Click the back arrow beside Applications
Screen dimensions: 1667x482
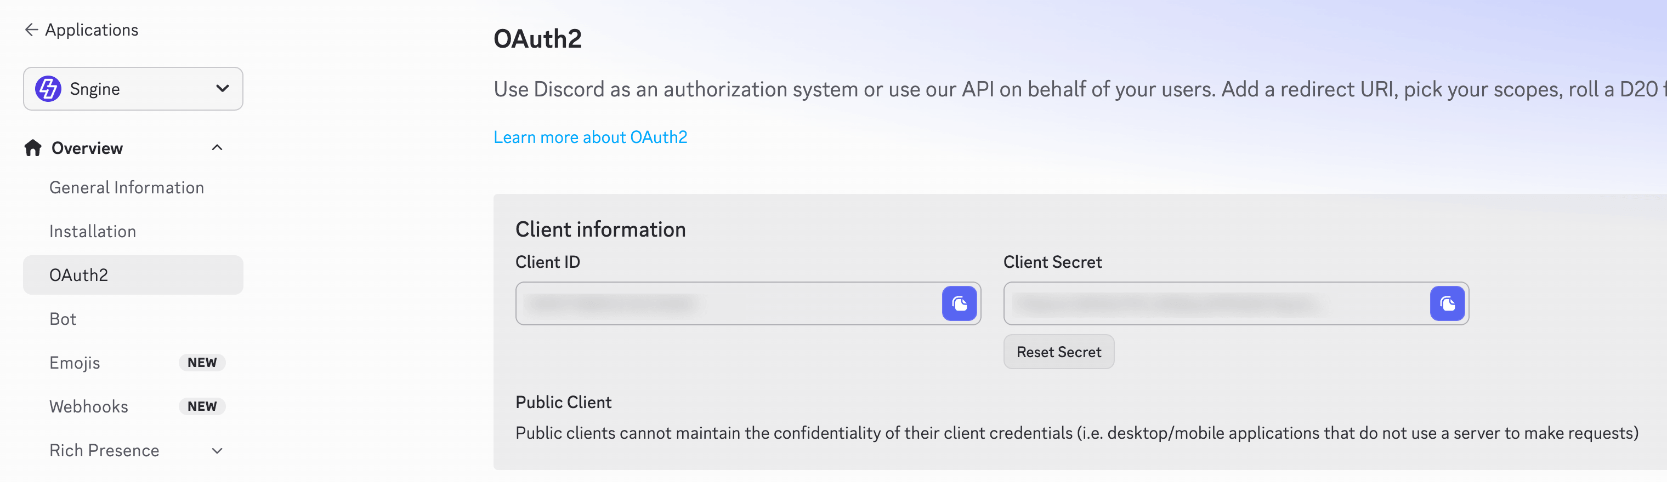click(x=31, y=30)
